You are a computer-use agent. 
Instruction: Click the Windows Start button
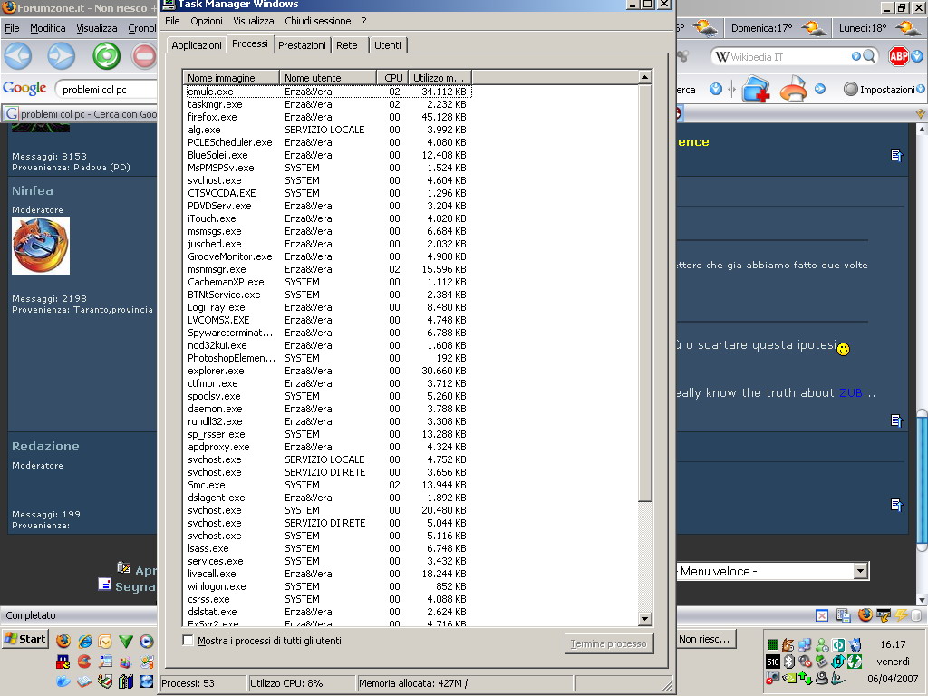tap(25, 639)
